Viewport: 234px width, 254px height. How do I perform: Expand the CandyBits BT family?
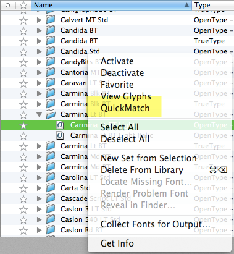tap(39, 62)
